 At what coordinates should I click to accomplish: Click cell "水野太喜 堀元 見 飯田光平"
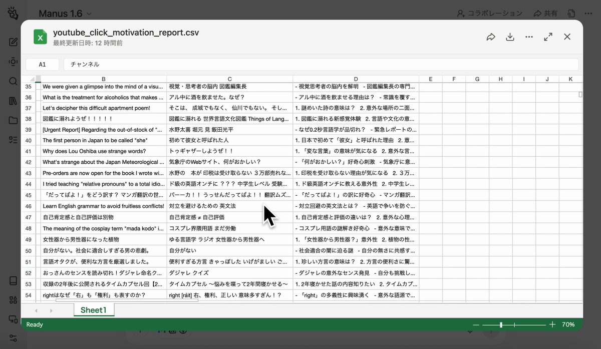coord(230,130)
